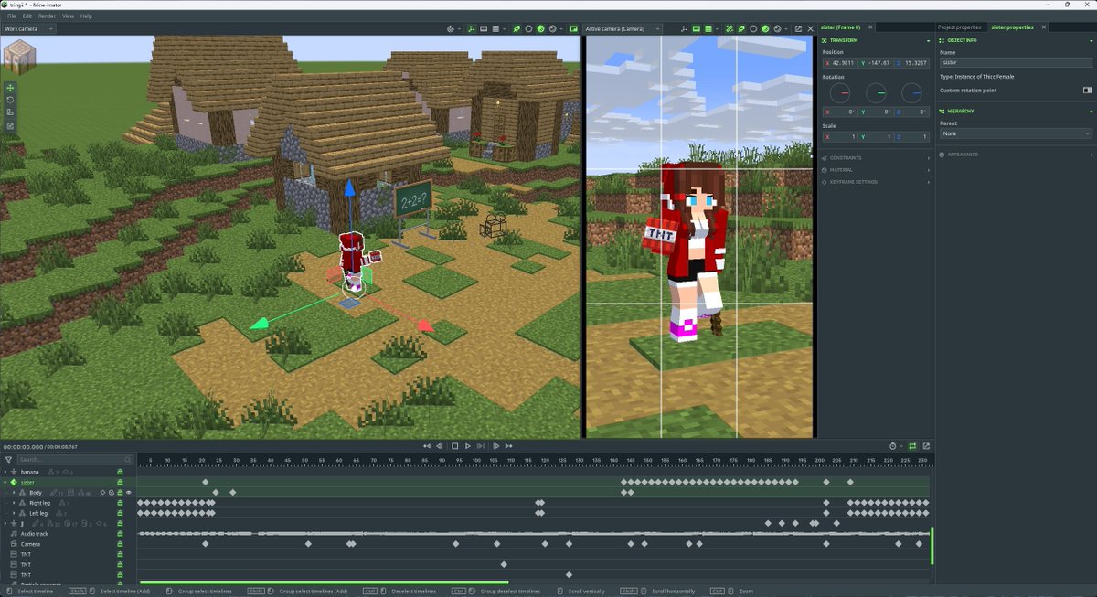The width and height of the screenshot is (1097, 597).
Task: Toggle snapping icon in work camera toolbar
Action: (x=452, y=28)
